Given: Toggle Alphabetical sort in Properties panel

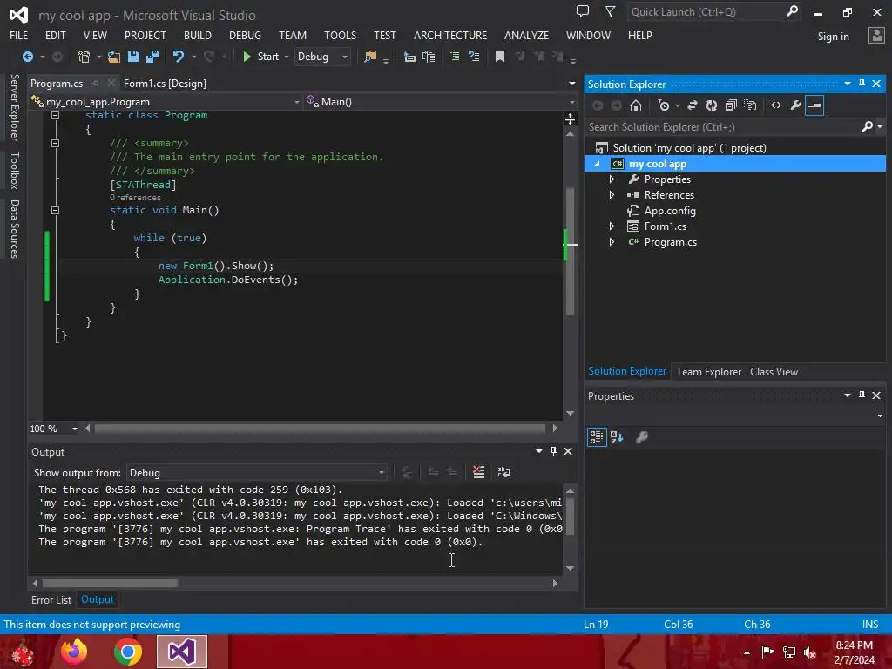Looking at the screenshot, I should click(x=617, y=437).
